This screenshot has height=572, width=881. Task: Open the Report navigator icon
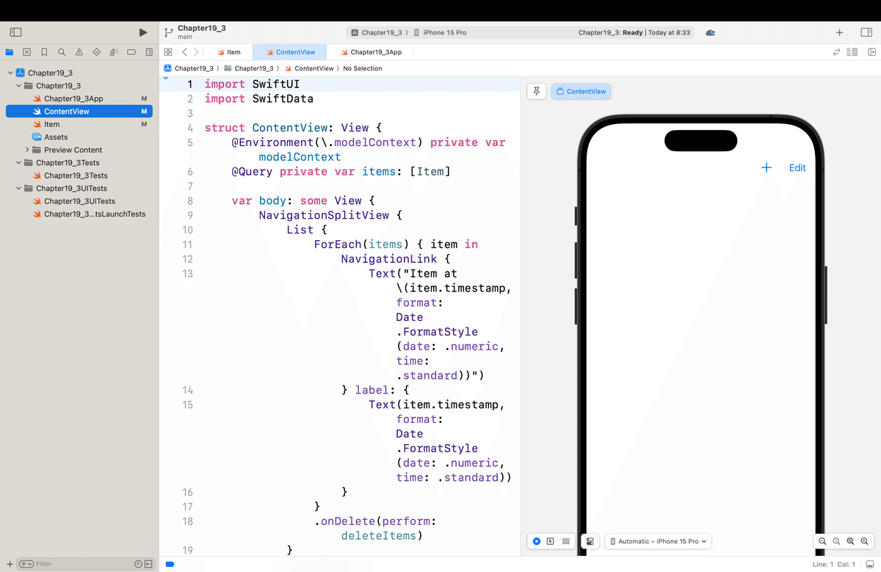tap(149, 52)
